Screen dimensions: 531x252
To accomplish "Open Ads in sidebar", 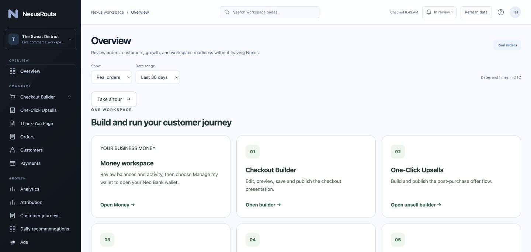I will [x=40, y=242].
